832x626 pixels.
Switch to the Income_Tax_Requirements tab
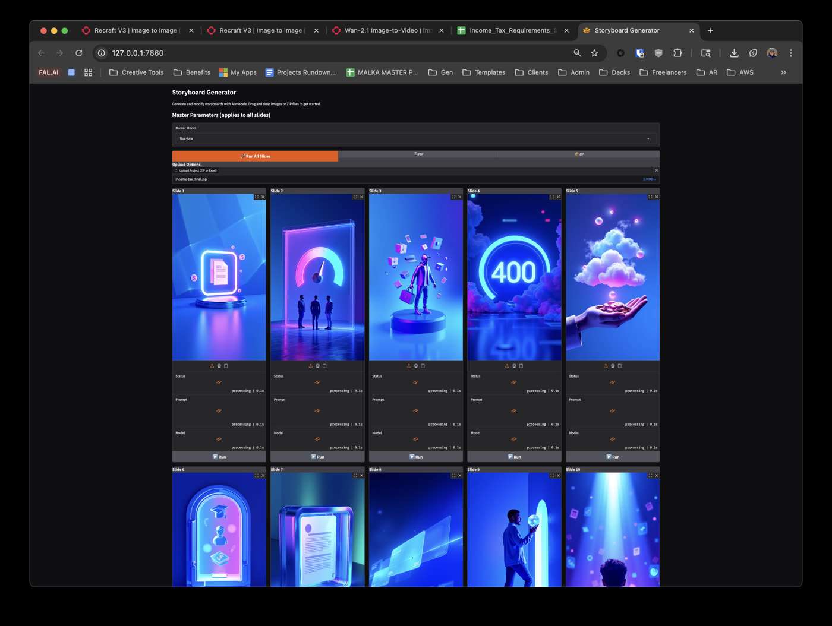click(x=513, y=30)
